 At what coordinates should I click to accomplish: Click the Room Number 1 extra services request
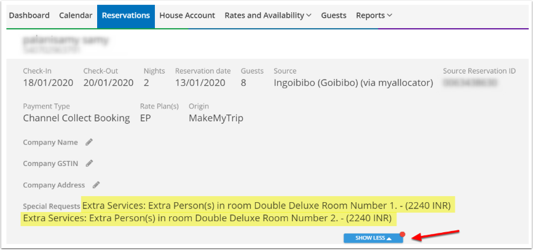tap(267, 205)
